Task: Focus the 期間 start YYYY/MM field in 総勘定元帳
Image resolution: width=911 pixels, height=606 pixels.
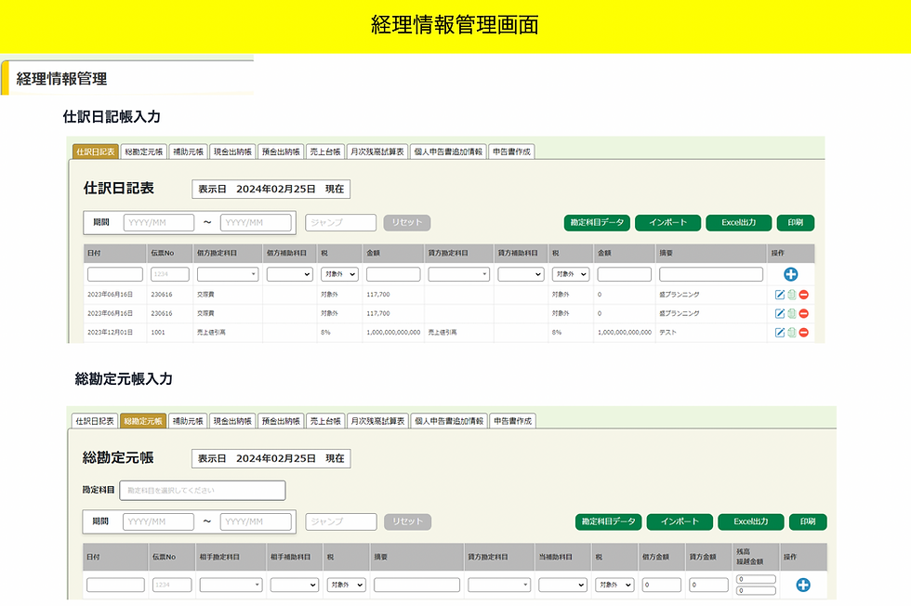Action: point(158,521)
